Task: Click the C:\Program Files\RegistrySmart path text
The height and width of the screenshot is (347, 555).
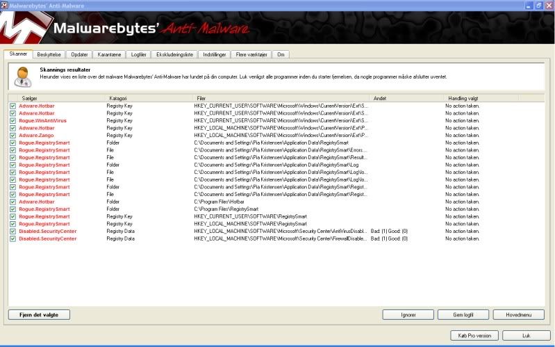Action: 226,209
